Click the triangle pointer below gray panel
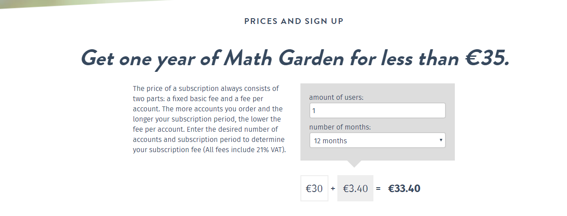This screenshot has height=216, width=567. pyautogui.click(x=354, y=164)
